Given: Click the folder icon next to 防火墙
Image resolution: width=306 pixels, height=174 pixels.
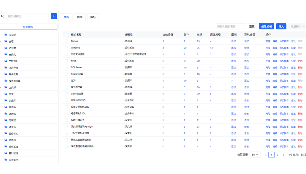Looking at the screenshot, I should tap(6, 48).
